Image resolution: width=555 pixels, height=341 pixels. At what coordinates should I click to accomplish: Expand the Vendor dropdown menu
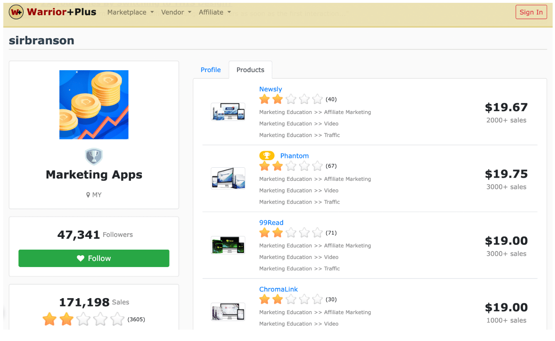(176, 12)
